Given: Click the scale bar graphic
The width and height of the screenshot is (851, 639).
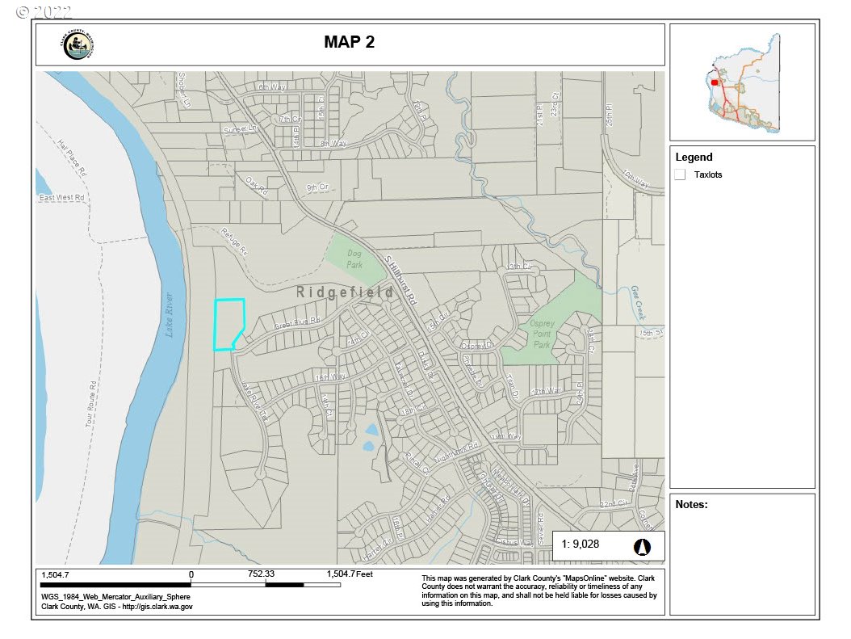Looking at the screenshot, I should (191, 585).
